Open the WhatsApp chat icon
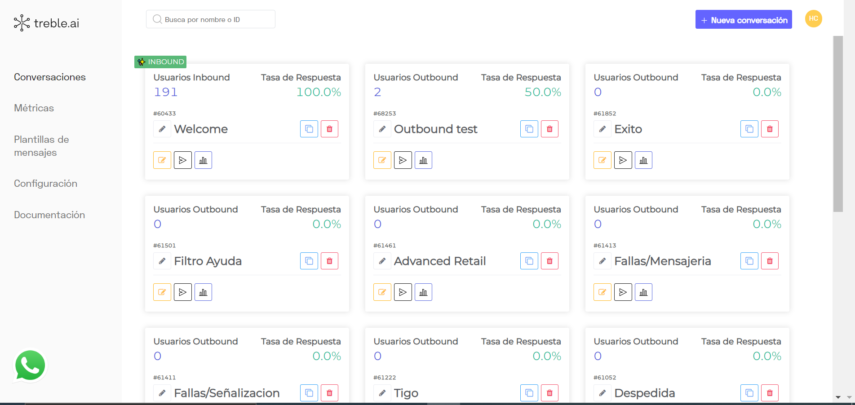 pos(30,365)
